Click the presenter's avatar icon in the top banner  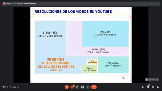coord(4,4)
